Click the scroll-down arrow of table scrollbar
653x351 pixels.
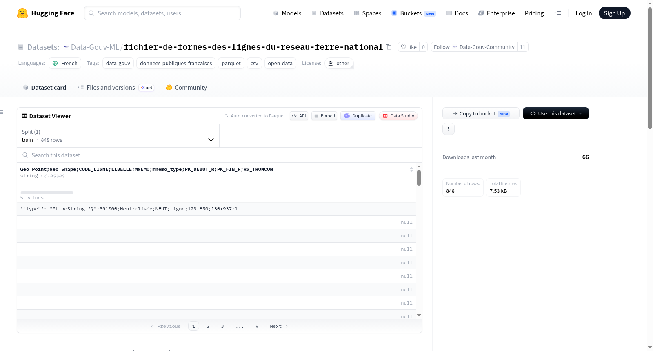(419, 315)
